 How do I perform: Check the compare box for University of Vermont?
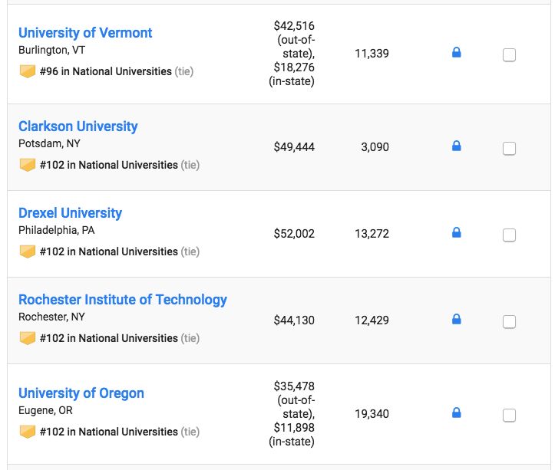pyautogui.click(x=509, y=55)
